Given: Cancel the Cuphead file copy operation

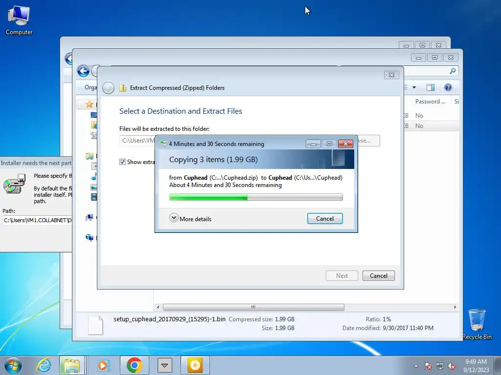Looking at the screenshot, I should [325, 218].
